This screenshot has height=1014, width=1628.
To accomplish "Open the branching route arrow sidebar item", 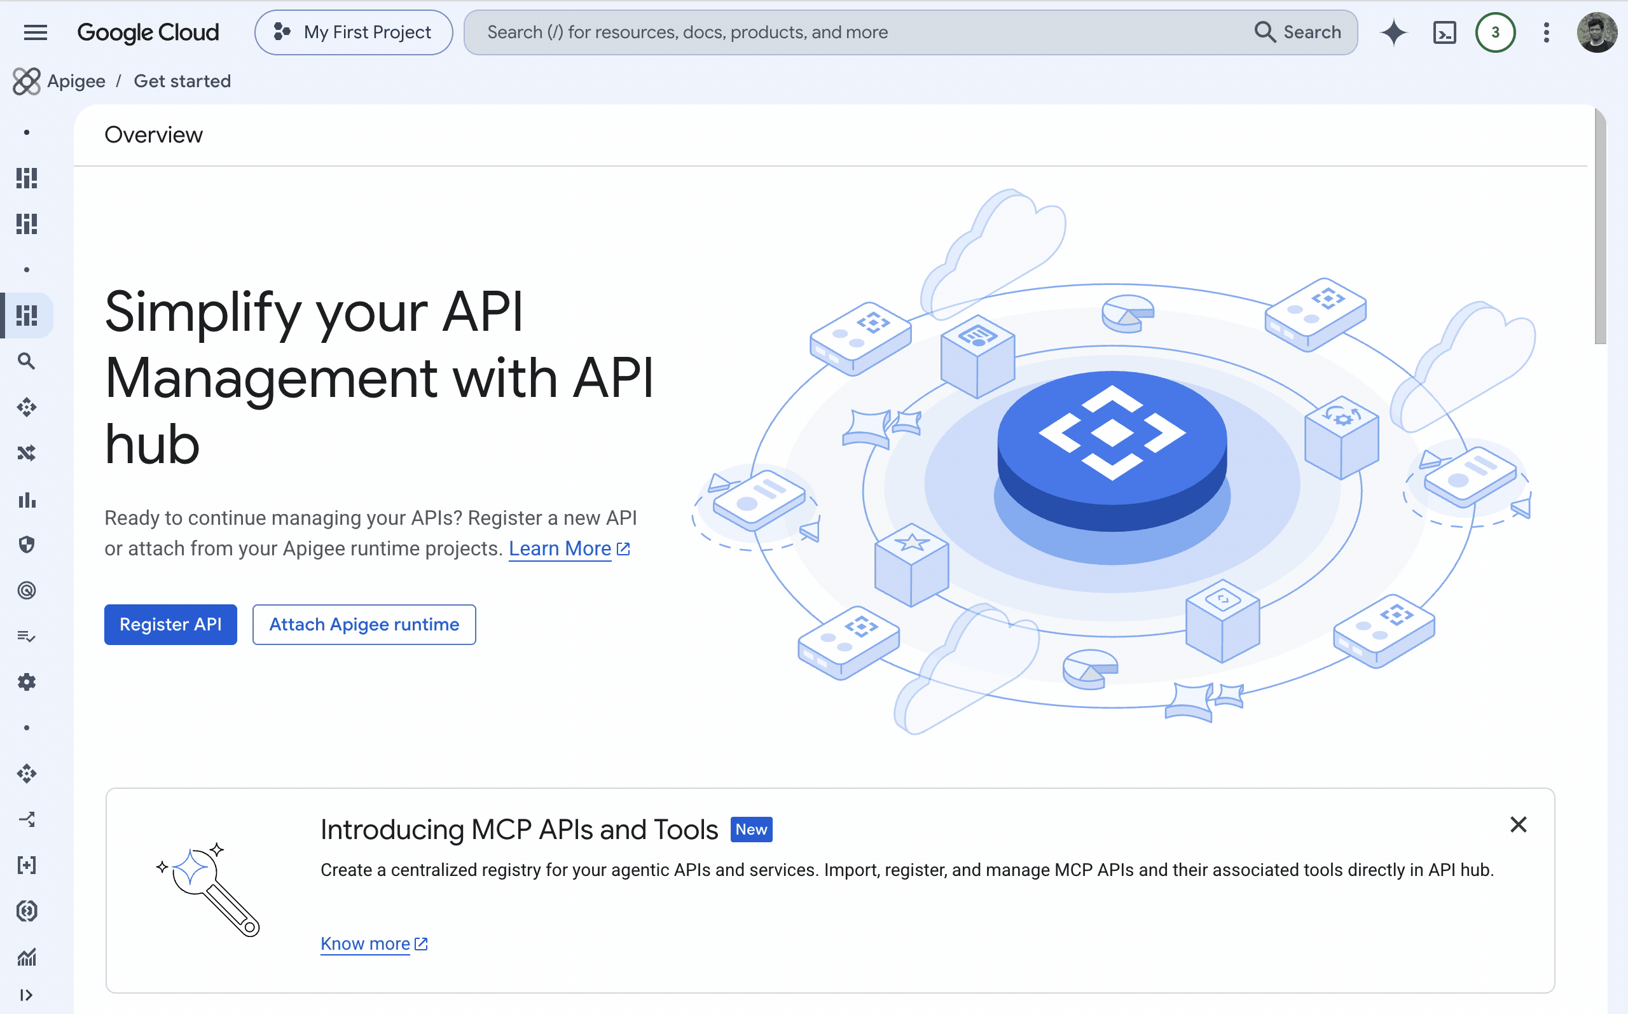I will tap(27, 819).
